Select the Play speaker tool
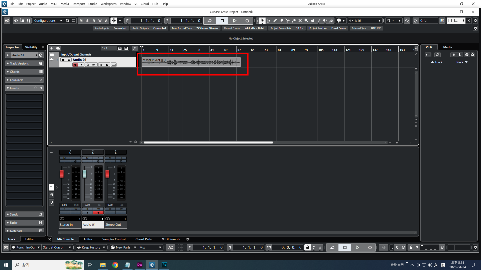The width and height of the screenshot is (481, 270). coord(325,21)
